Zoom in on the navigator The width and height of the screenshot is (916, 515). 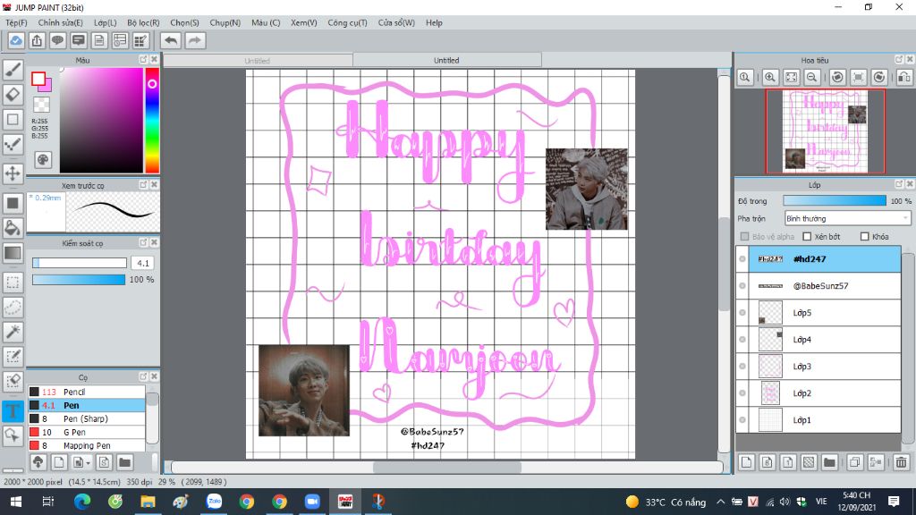(x=770, y=77)
